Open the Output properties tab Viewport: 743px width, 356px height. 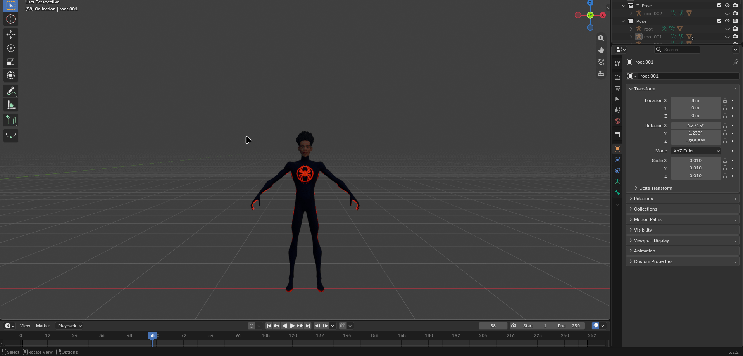pos(617,88)
